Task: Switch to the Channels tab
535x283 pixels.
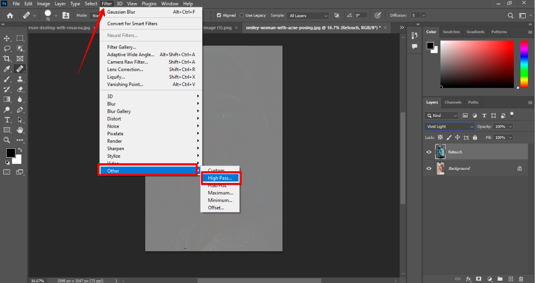Action: point(453,102)
